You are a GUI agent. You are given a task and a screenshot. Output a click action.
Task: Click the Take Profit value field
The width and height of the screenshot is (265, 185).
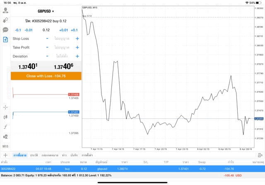pyautogui.click(x=62, y=47)
